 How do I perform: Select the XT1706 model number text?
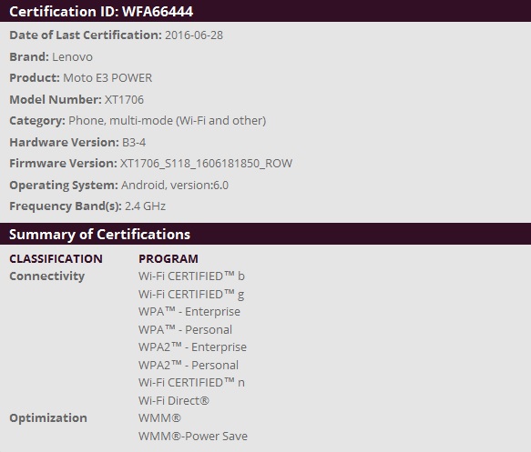tap(124, 100)
